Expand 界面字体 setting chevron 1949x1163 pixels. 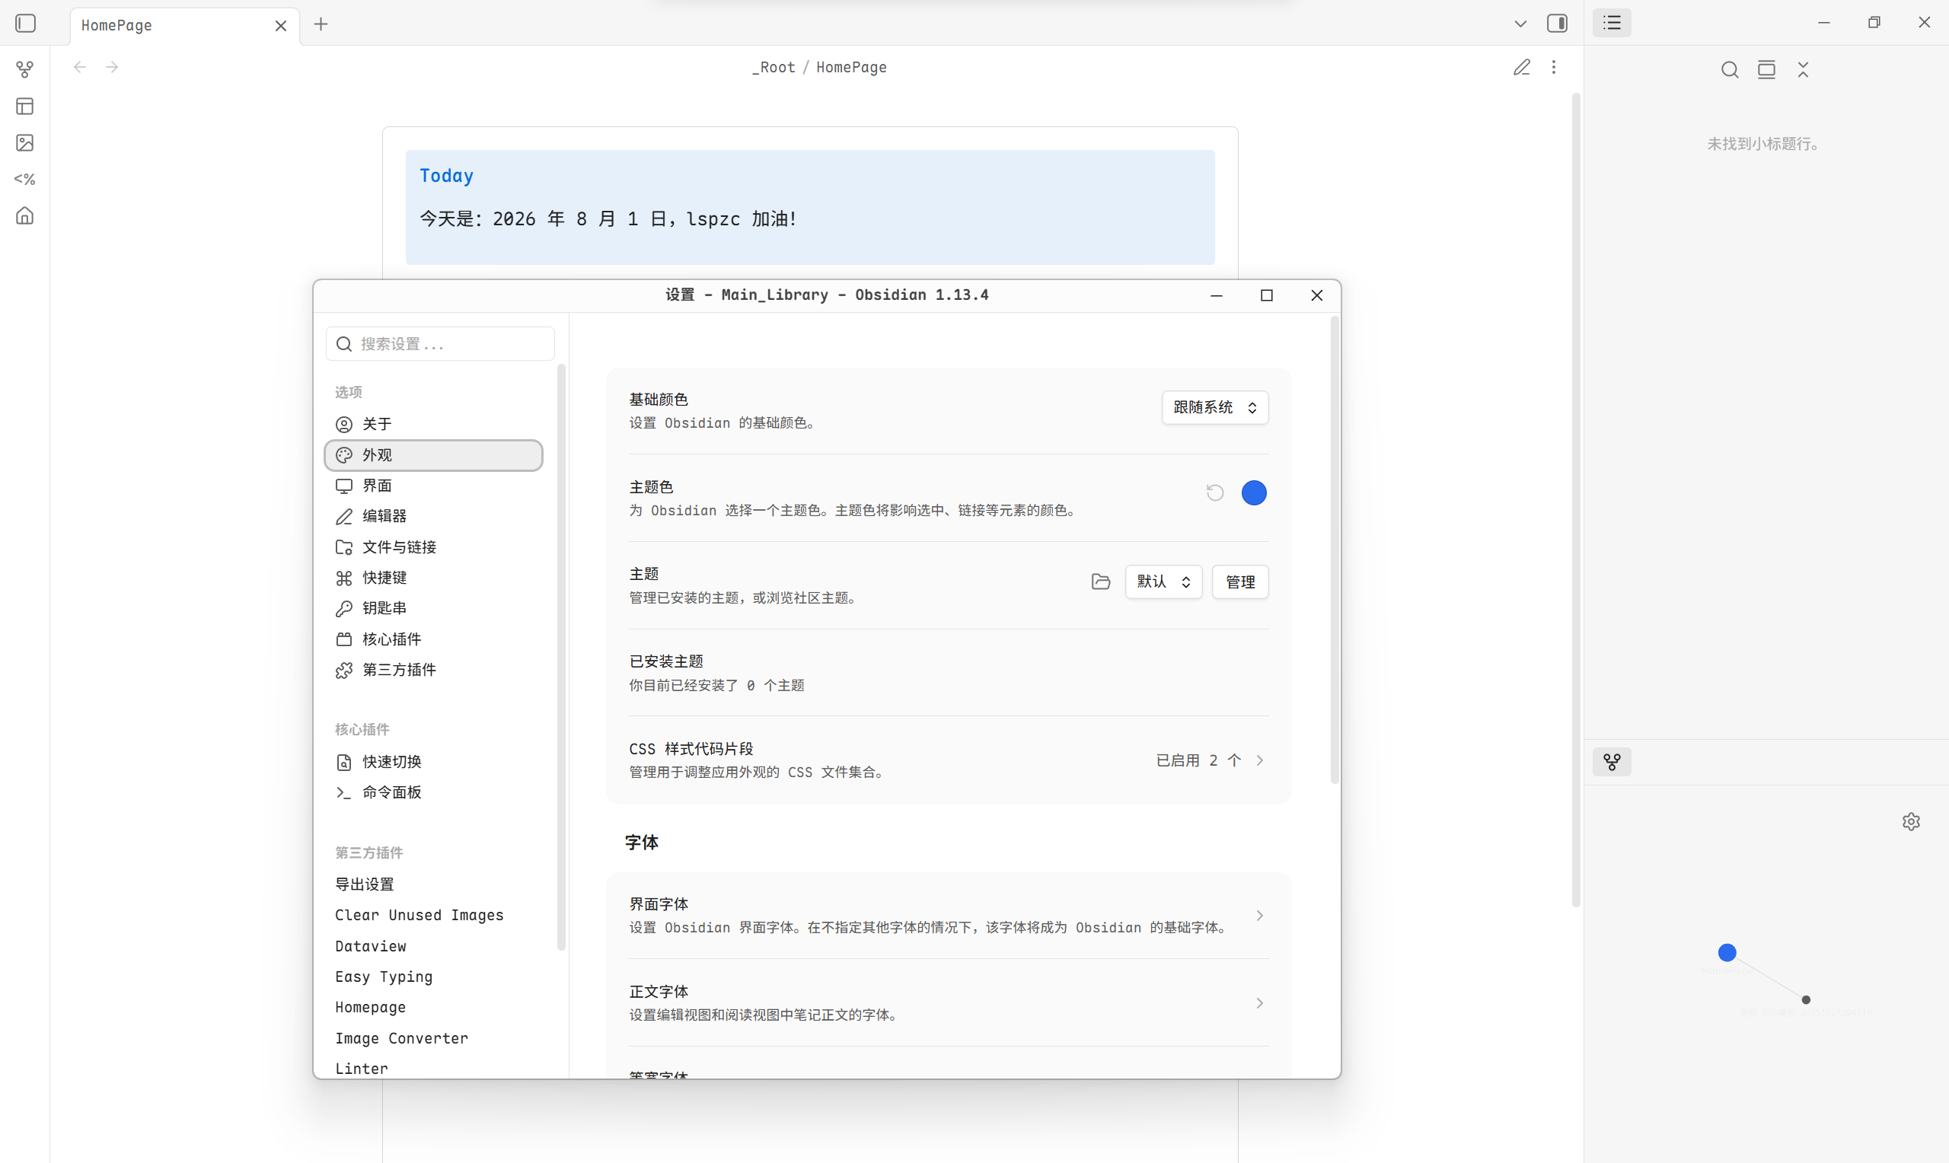pyautogui.click(x=1259, y=916)
